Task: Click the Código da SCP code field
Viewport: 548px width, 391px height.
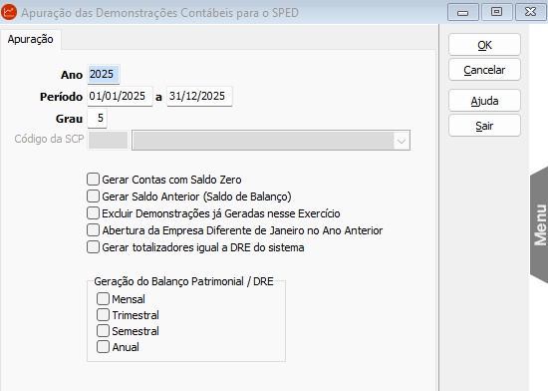Action: 108,140
